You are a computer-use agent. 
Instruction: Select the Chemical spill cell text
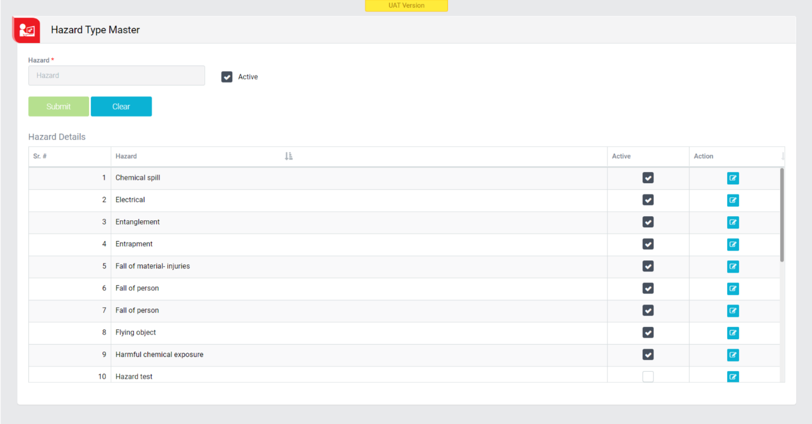click(x=138, y=178)
